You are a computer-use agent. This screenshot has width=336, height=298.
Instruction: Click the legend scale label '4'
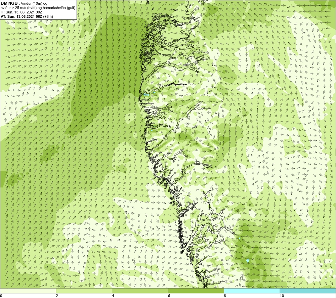pos(113,296)
